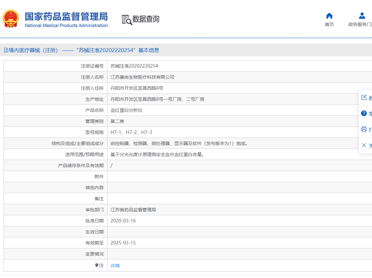Click the 备注 row label
The height and width of the screenshot is (278, 372).
click(99, 199)
